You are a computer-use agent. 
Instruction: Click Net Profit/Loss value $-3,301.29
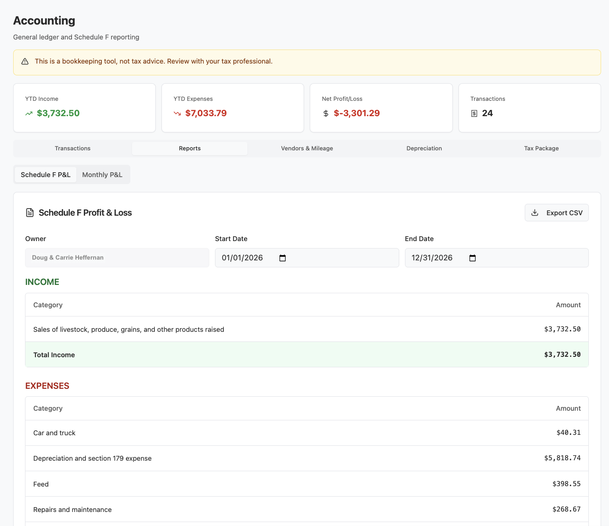[357, 113]
